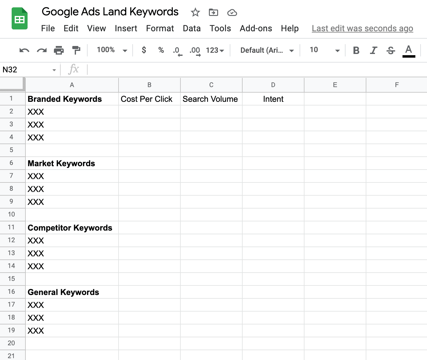Open the Format menu
This screenshot has width=427, height=360.
pos(160,29)
